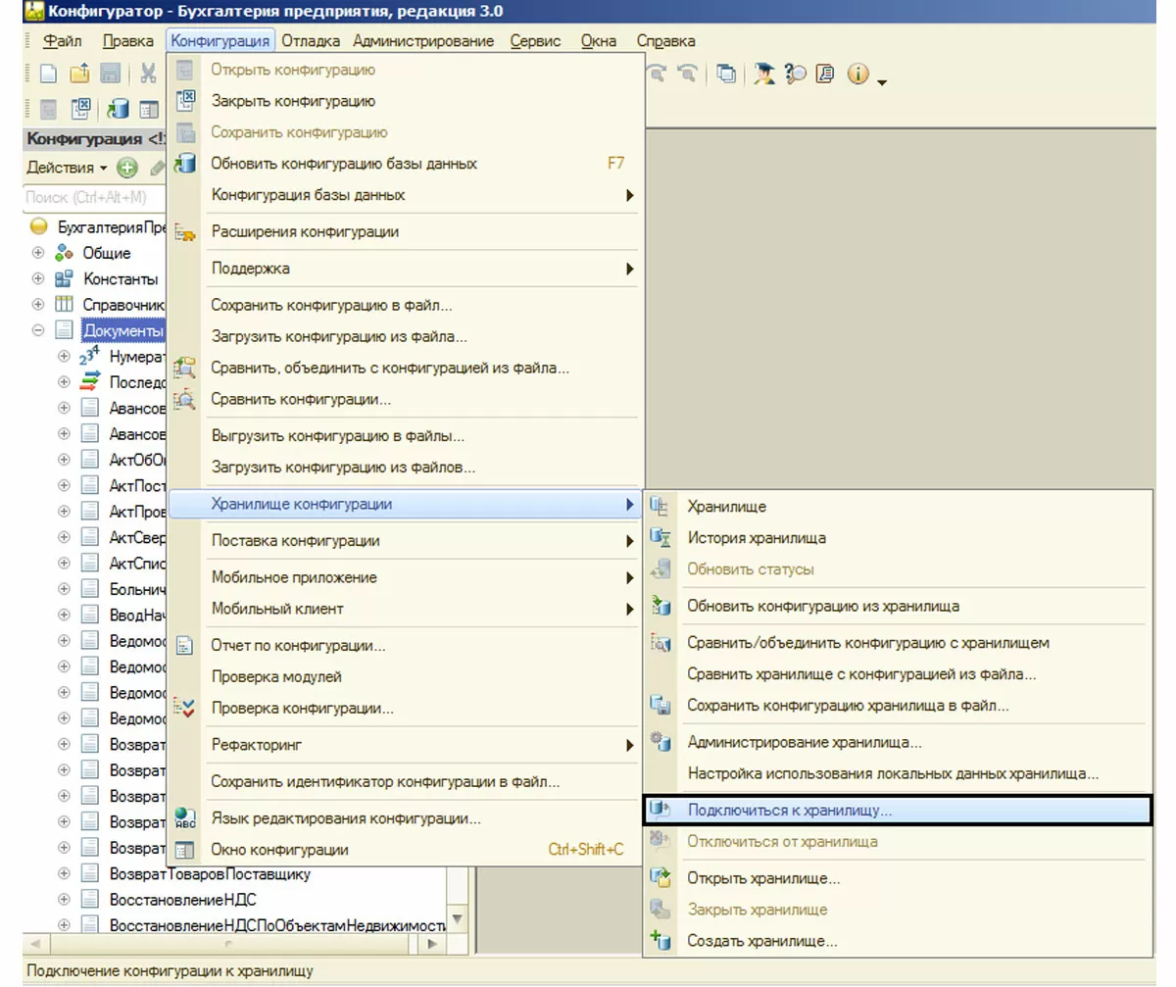This screenshot has width=1176, height=987.
Task: Click the Cut scissors toolbar icon
Action: pos(148,74)
